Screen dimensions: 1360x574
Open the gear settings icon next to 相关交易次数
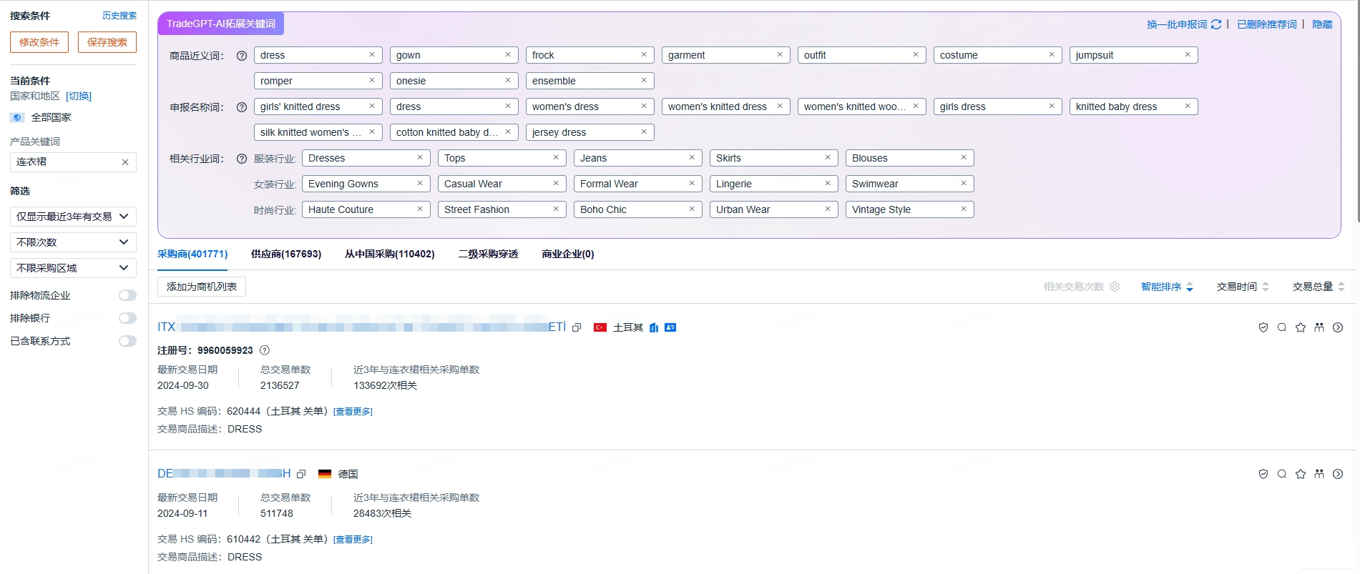[x=1115, y=287]
